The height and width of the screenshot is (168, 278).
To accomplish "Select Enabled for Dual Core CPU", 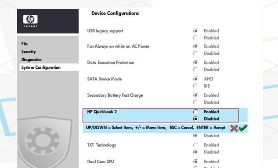I will pyautogui.click(x=195, y=161).
